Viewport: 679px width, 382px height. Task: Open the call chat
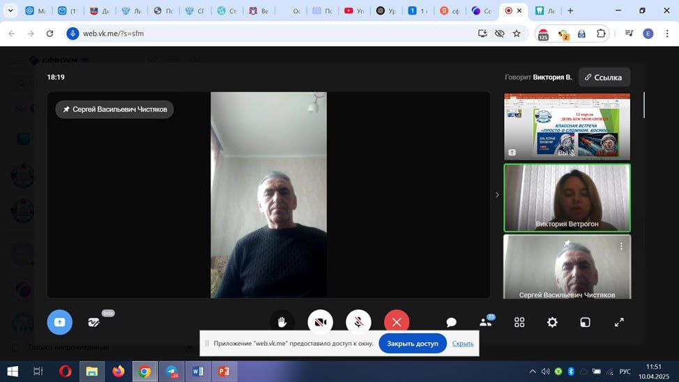point(451,322)
